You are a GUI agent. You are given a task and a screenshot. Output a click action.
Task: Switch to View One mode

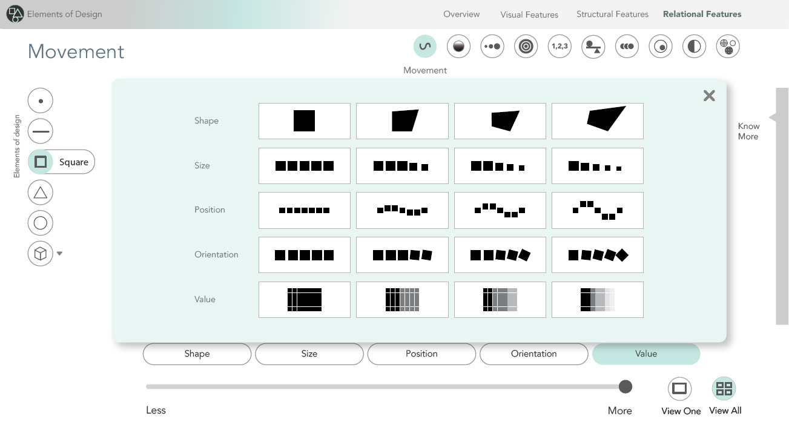pos(680,389)
